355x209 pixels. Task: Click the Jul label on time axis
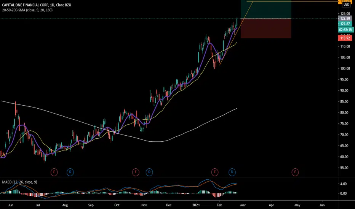[38, 205]
